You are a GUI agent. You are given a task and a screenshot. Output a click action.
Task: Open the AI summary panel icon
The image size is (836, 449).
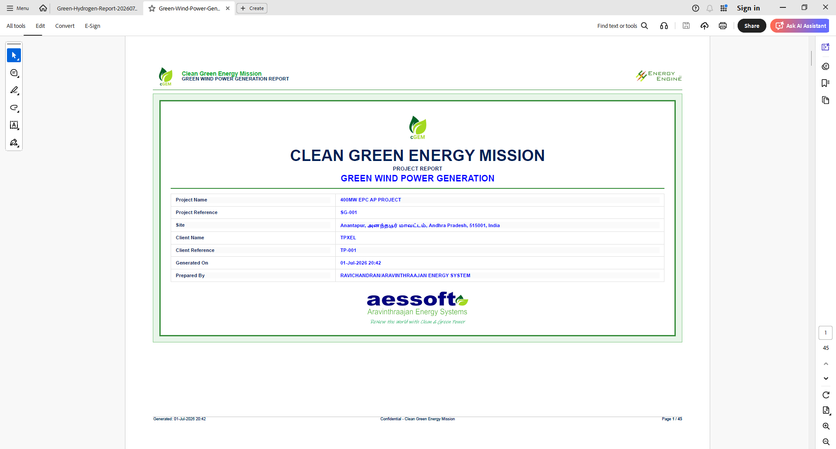pyautogui.click(x=826, y=47)
